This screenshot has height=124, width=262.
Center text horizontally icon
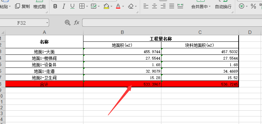[x=155, y=6]
